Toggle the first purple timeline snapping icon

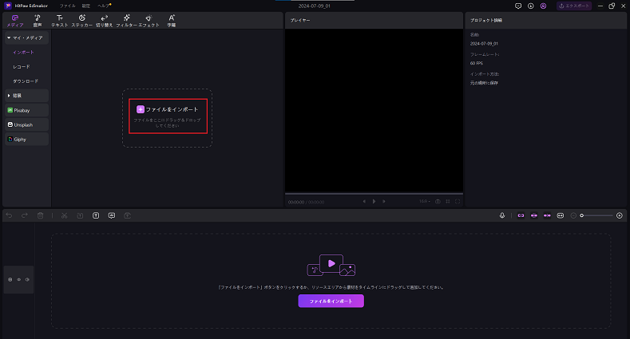pos(521,216)
